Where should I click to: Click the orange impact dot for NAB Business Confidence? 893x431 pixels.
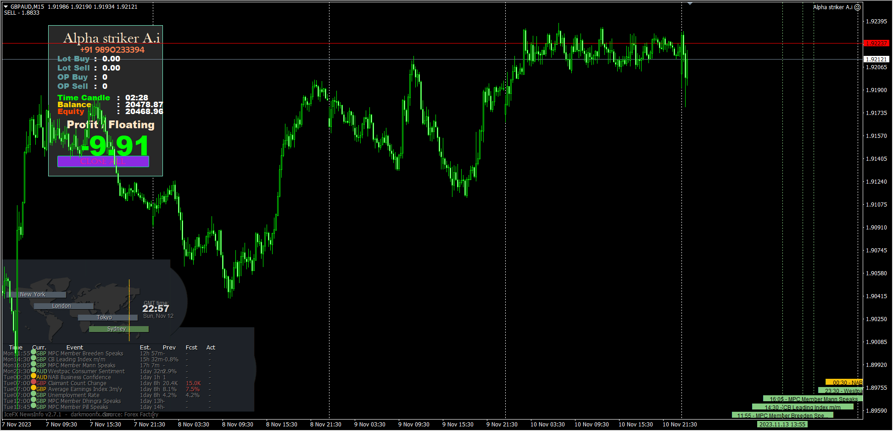point(33,376)
